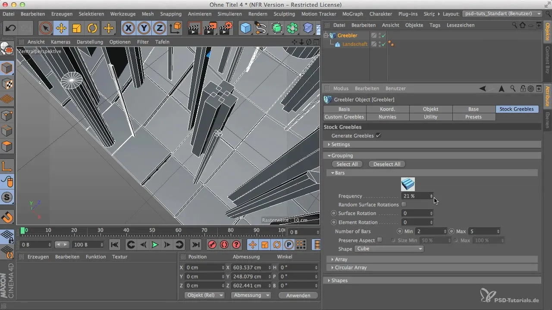
Task: Switch to Custom Greebles tab
Action: point(344,117)
